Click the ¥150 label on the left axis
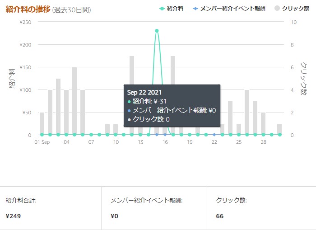316x230 pixels. click(25, 67)
